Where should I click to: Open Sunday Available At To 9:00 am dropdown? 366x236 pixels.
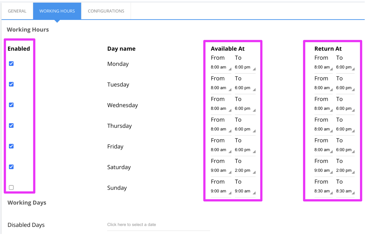245,191
